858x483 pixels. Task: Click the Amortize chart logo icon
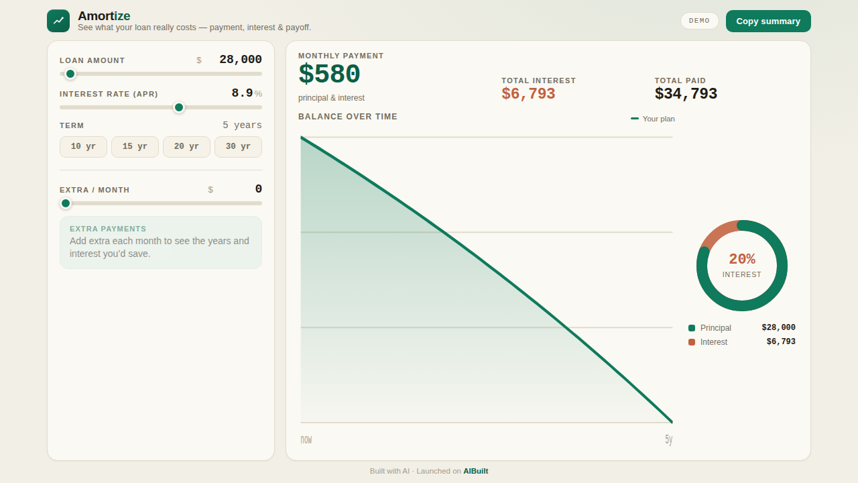pos(58,21)
